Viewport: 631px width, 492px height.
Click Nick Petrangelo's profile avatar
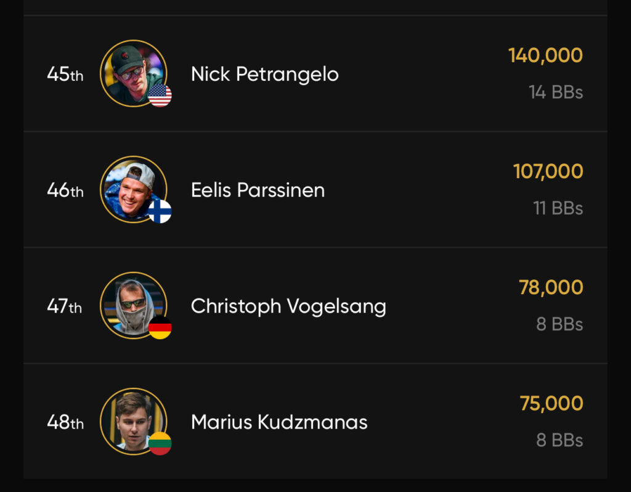pyautogui.click(x=132, y=72)
